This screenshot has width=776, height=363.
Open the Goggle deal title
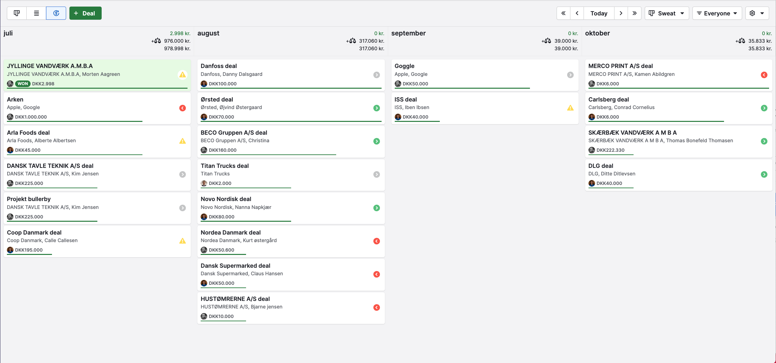pos(404,66)
